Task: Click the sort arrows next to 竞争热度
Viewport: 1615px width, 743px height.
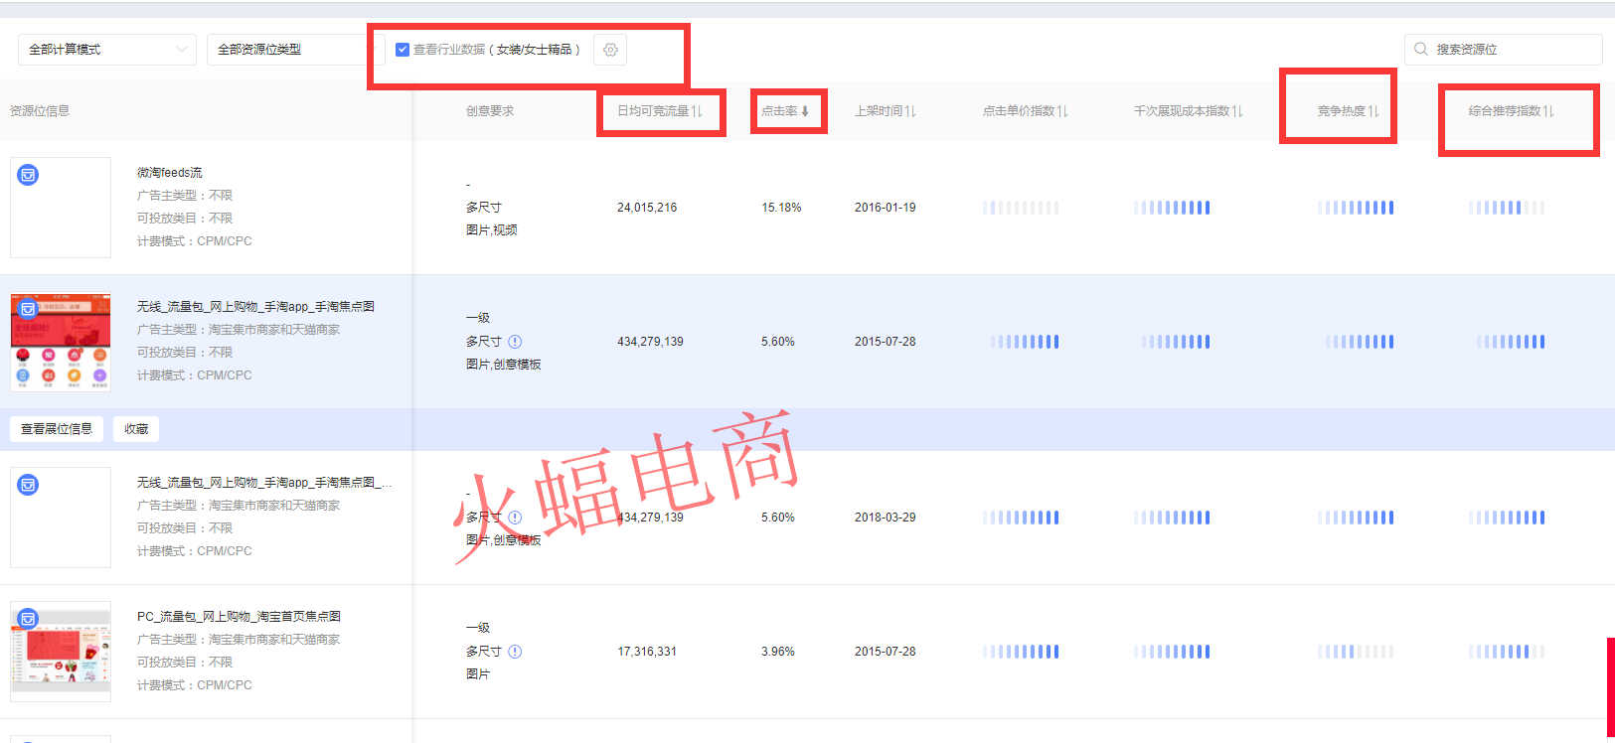Action: tap(1373, 111)
